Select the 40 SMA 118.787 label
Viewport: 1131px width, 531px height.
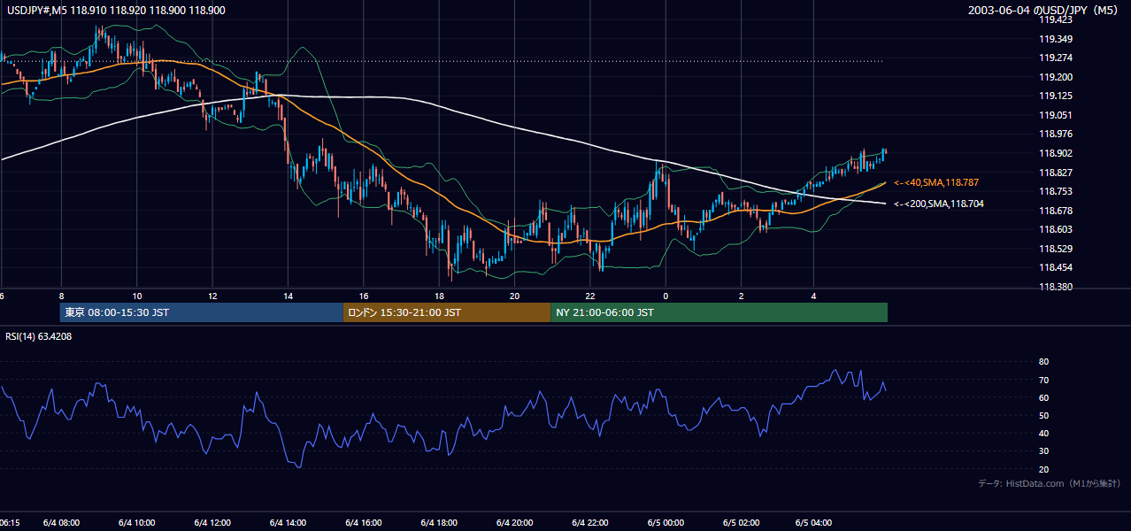click(x=936, y=182)
